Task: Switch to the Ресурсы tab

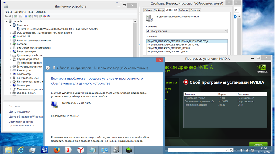Action: pyautogui.click(x=195, y=10)
